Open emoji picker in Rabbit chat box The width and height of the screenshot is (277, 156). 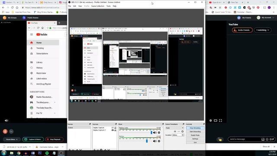tap(267, 139)
